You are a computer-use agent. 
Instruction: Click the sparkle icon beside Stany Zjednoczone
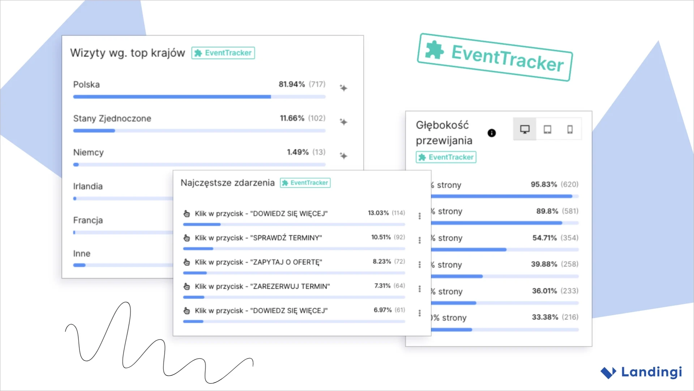click(x=344, y=122)
